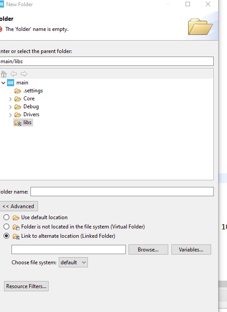Click the Back arrow icon
This screenshot has height=312, width=227.
[14, 74]
